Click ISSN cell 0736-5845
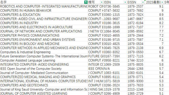 [x=115, y=6]
